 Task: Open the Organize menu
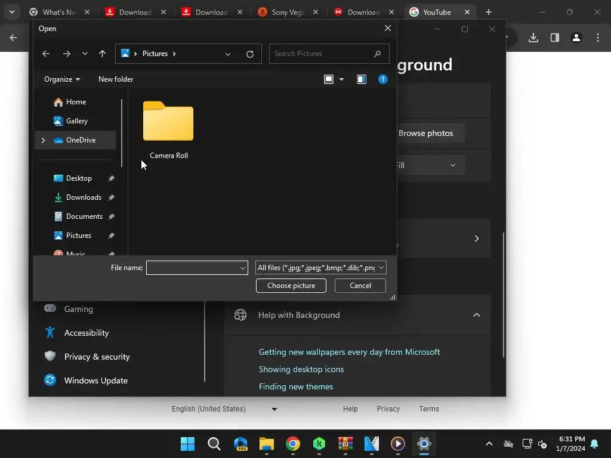[62, 79]
